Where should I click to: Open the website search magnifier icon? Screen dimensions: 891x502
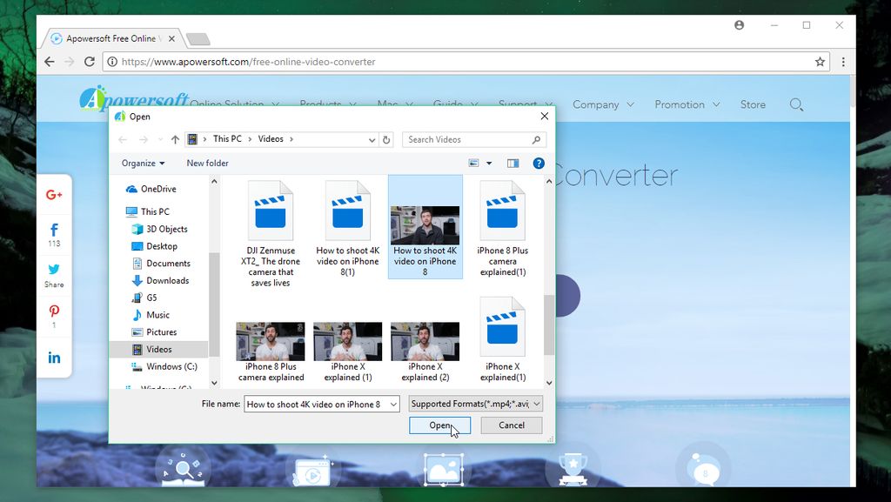[796, 104]
